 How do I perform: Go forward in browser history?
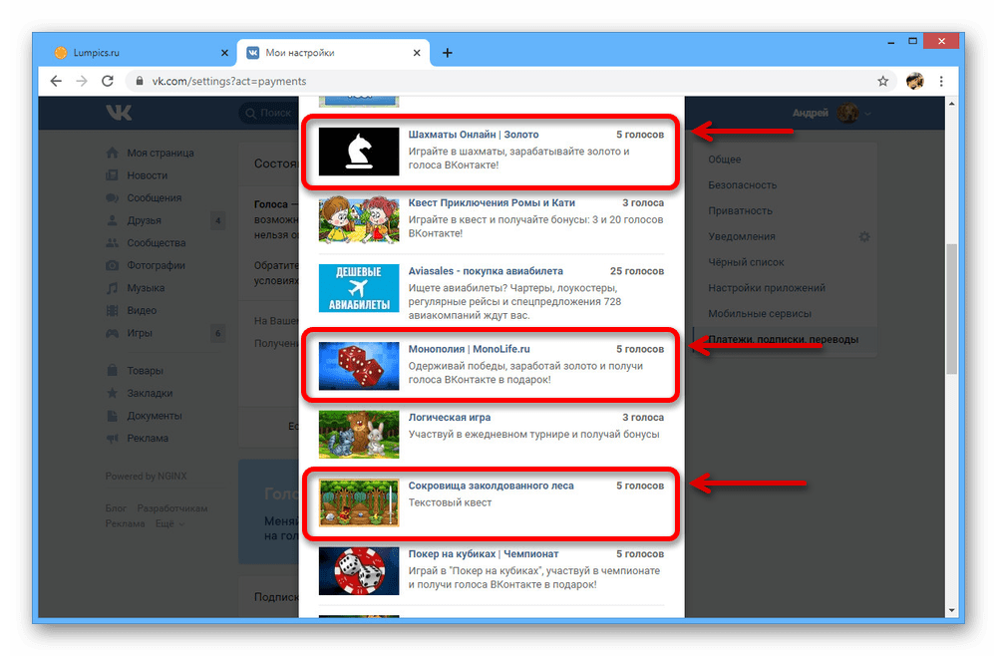click(82, 81)
